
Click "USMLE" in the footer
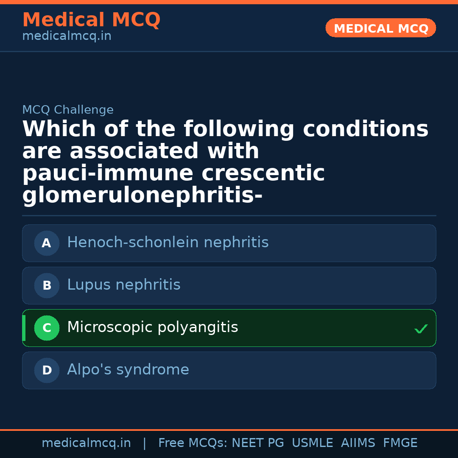coord(312,443)
